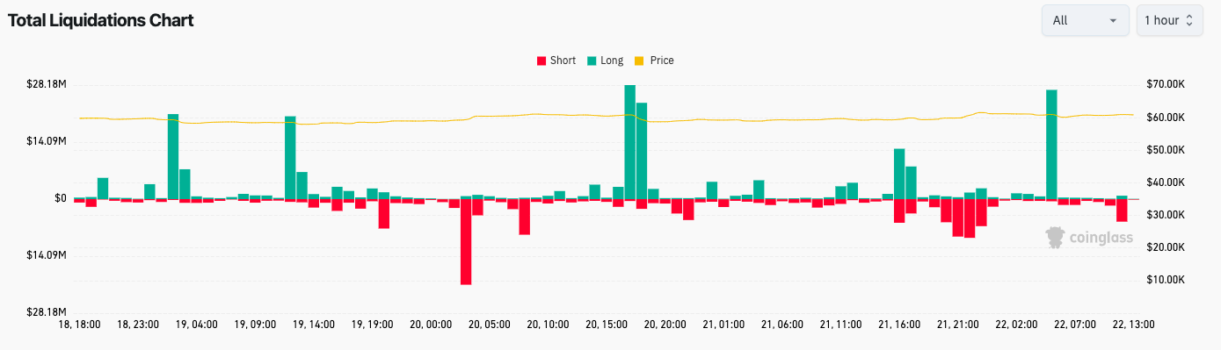Toggle the Price legend series
This screenshot has width=1221, height=350.
tap(654, 61)
